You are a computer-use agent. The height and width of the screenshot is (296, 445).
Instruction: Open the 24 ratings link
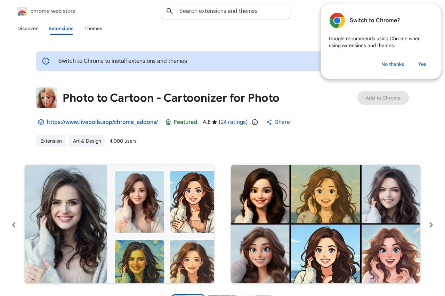click(233, 122)
